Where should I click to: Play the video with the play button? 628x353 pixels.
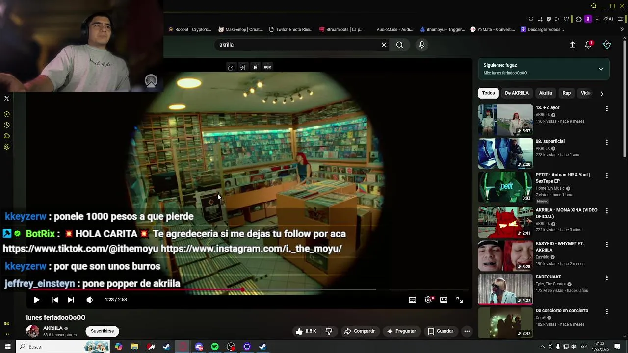[x=36, y=300]
